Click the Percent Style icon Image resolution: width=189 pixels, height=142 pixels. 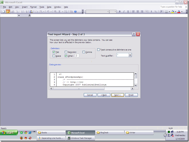(x=156, y=11)
